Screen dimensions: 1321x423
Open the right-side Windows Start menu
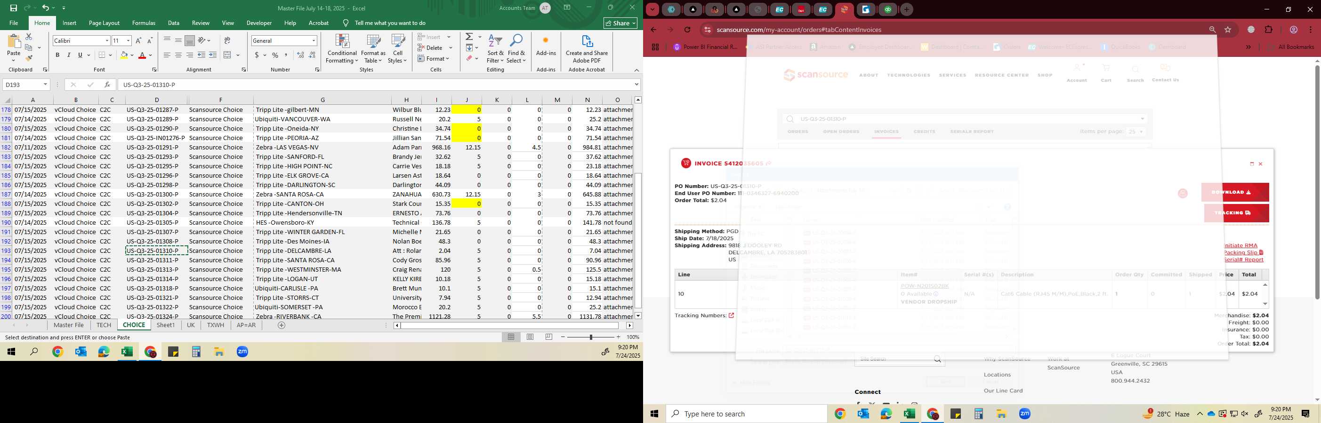[x=654, y=414]
